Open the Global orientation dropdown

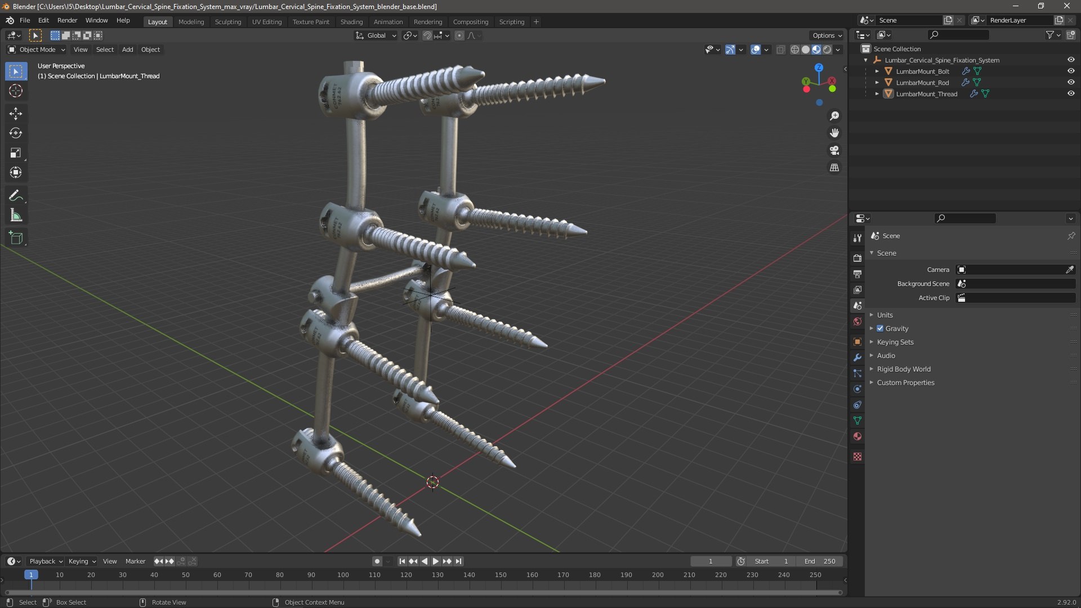pos(376,35)
